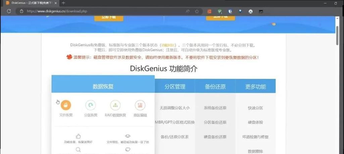
Task: Click 数据擦除 entry
Action: click(x=255, y=151)
